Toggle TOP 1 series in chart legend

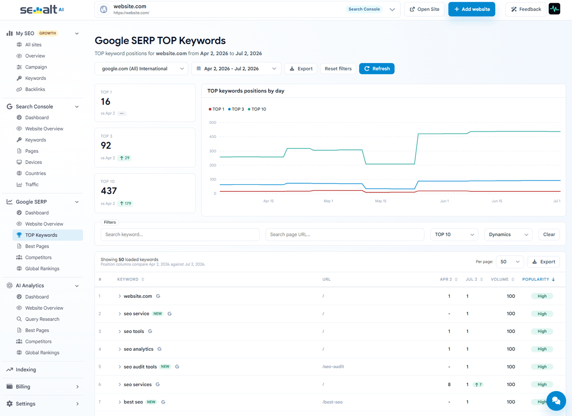click(x=216, y=109)
